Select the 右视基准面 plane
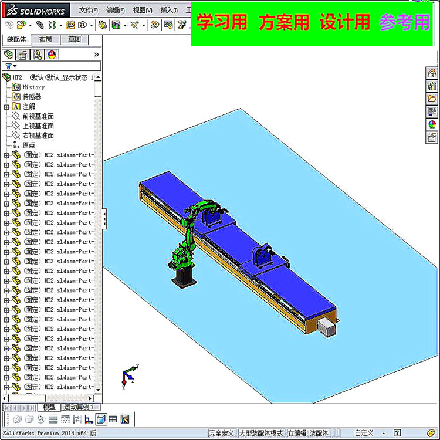Viewport: 440px width, 440px height. tap(33, 136)
